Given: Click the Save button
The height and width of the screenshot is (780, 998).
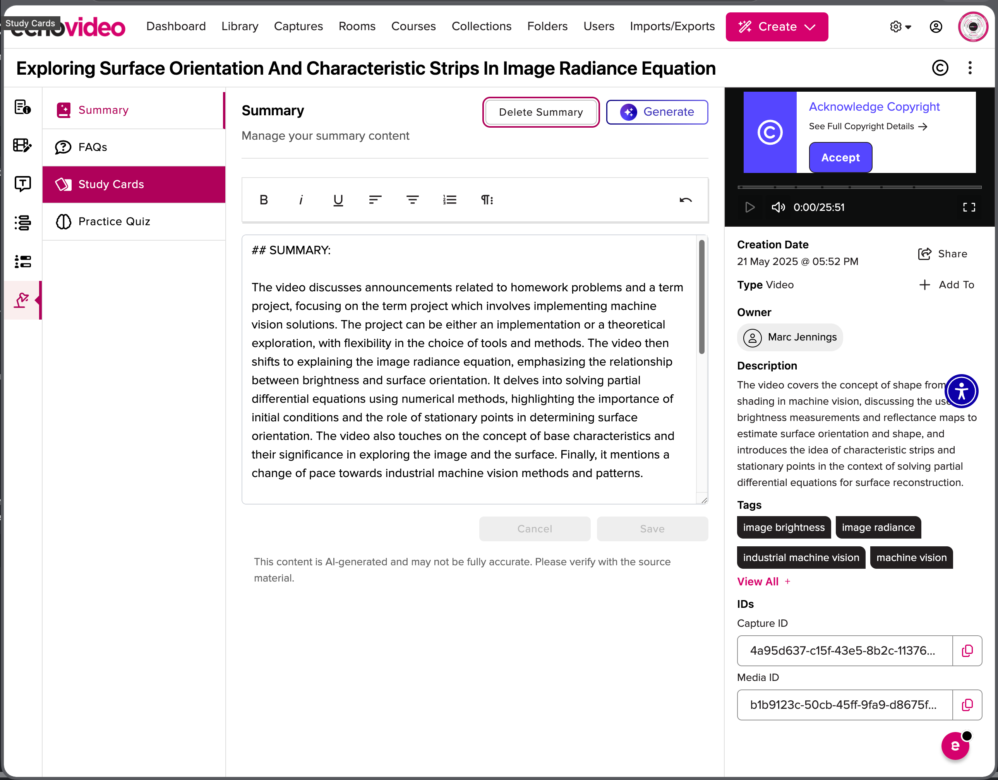Looking at the screenshot, I should pyautogui.click(x=652, y=529).
